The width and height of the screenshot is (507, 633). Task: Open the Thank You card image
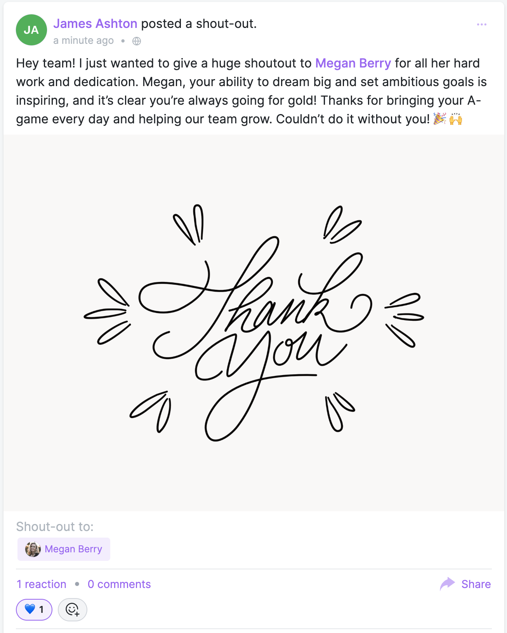pos(254,323)
